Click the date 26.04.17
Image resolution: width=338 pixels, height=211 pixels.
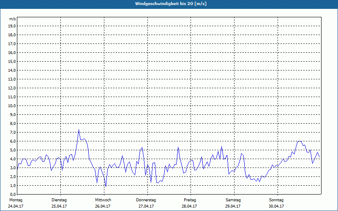click(x=103, y=206)
